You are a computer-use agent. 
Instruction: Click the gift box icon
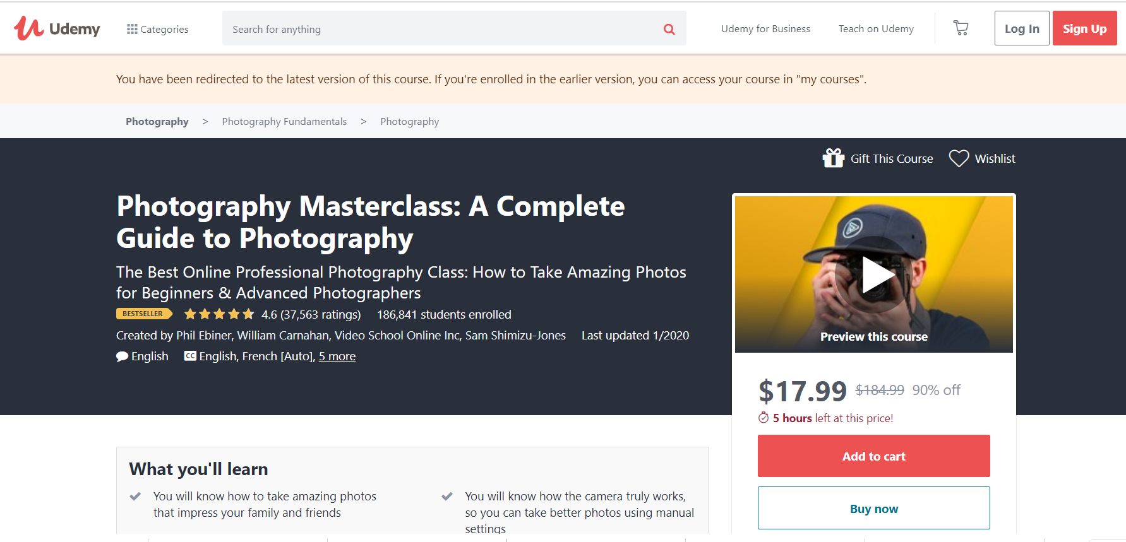pos(834,158)
